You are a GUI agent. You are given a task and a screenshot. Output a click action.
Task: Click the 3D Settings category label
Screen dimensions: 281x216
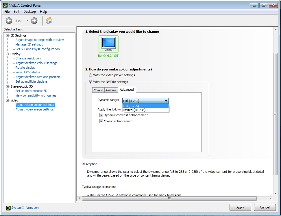(x=19, y=35)
